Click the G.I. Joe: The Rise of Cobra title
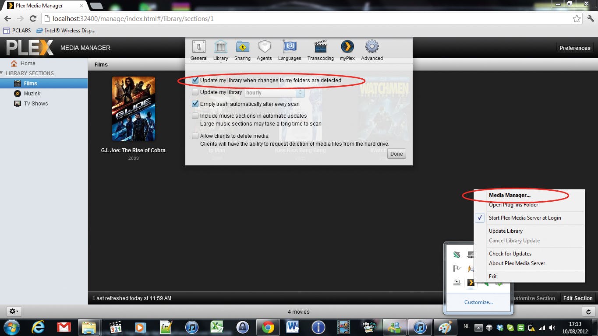598x336 pixels. (133, 150)
